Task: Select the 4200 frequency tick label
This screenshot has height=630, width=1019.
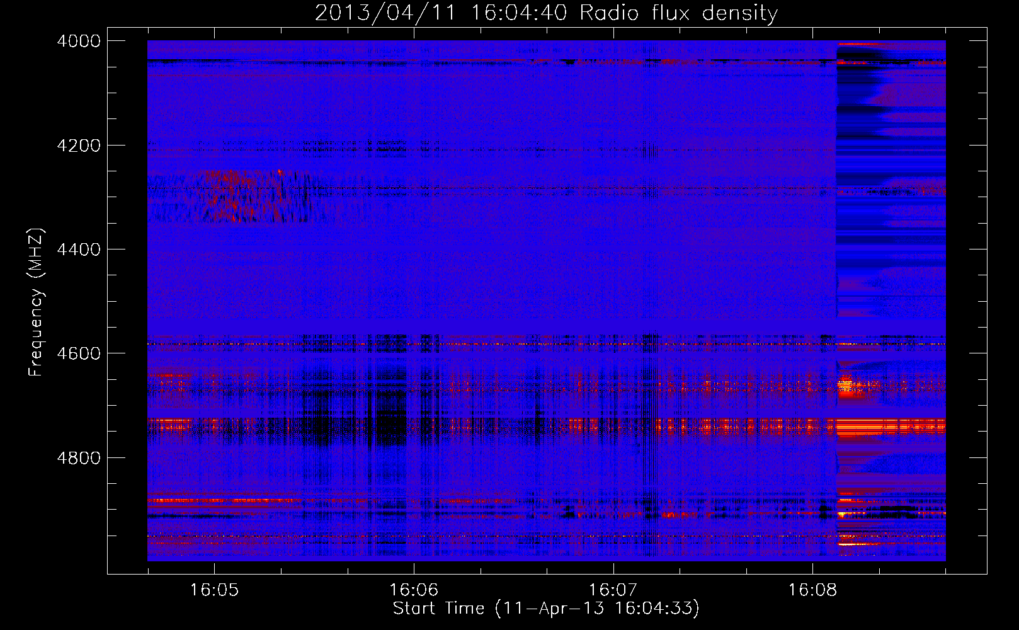Action: (79, 146)
